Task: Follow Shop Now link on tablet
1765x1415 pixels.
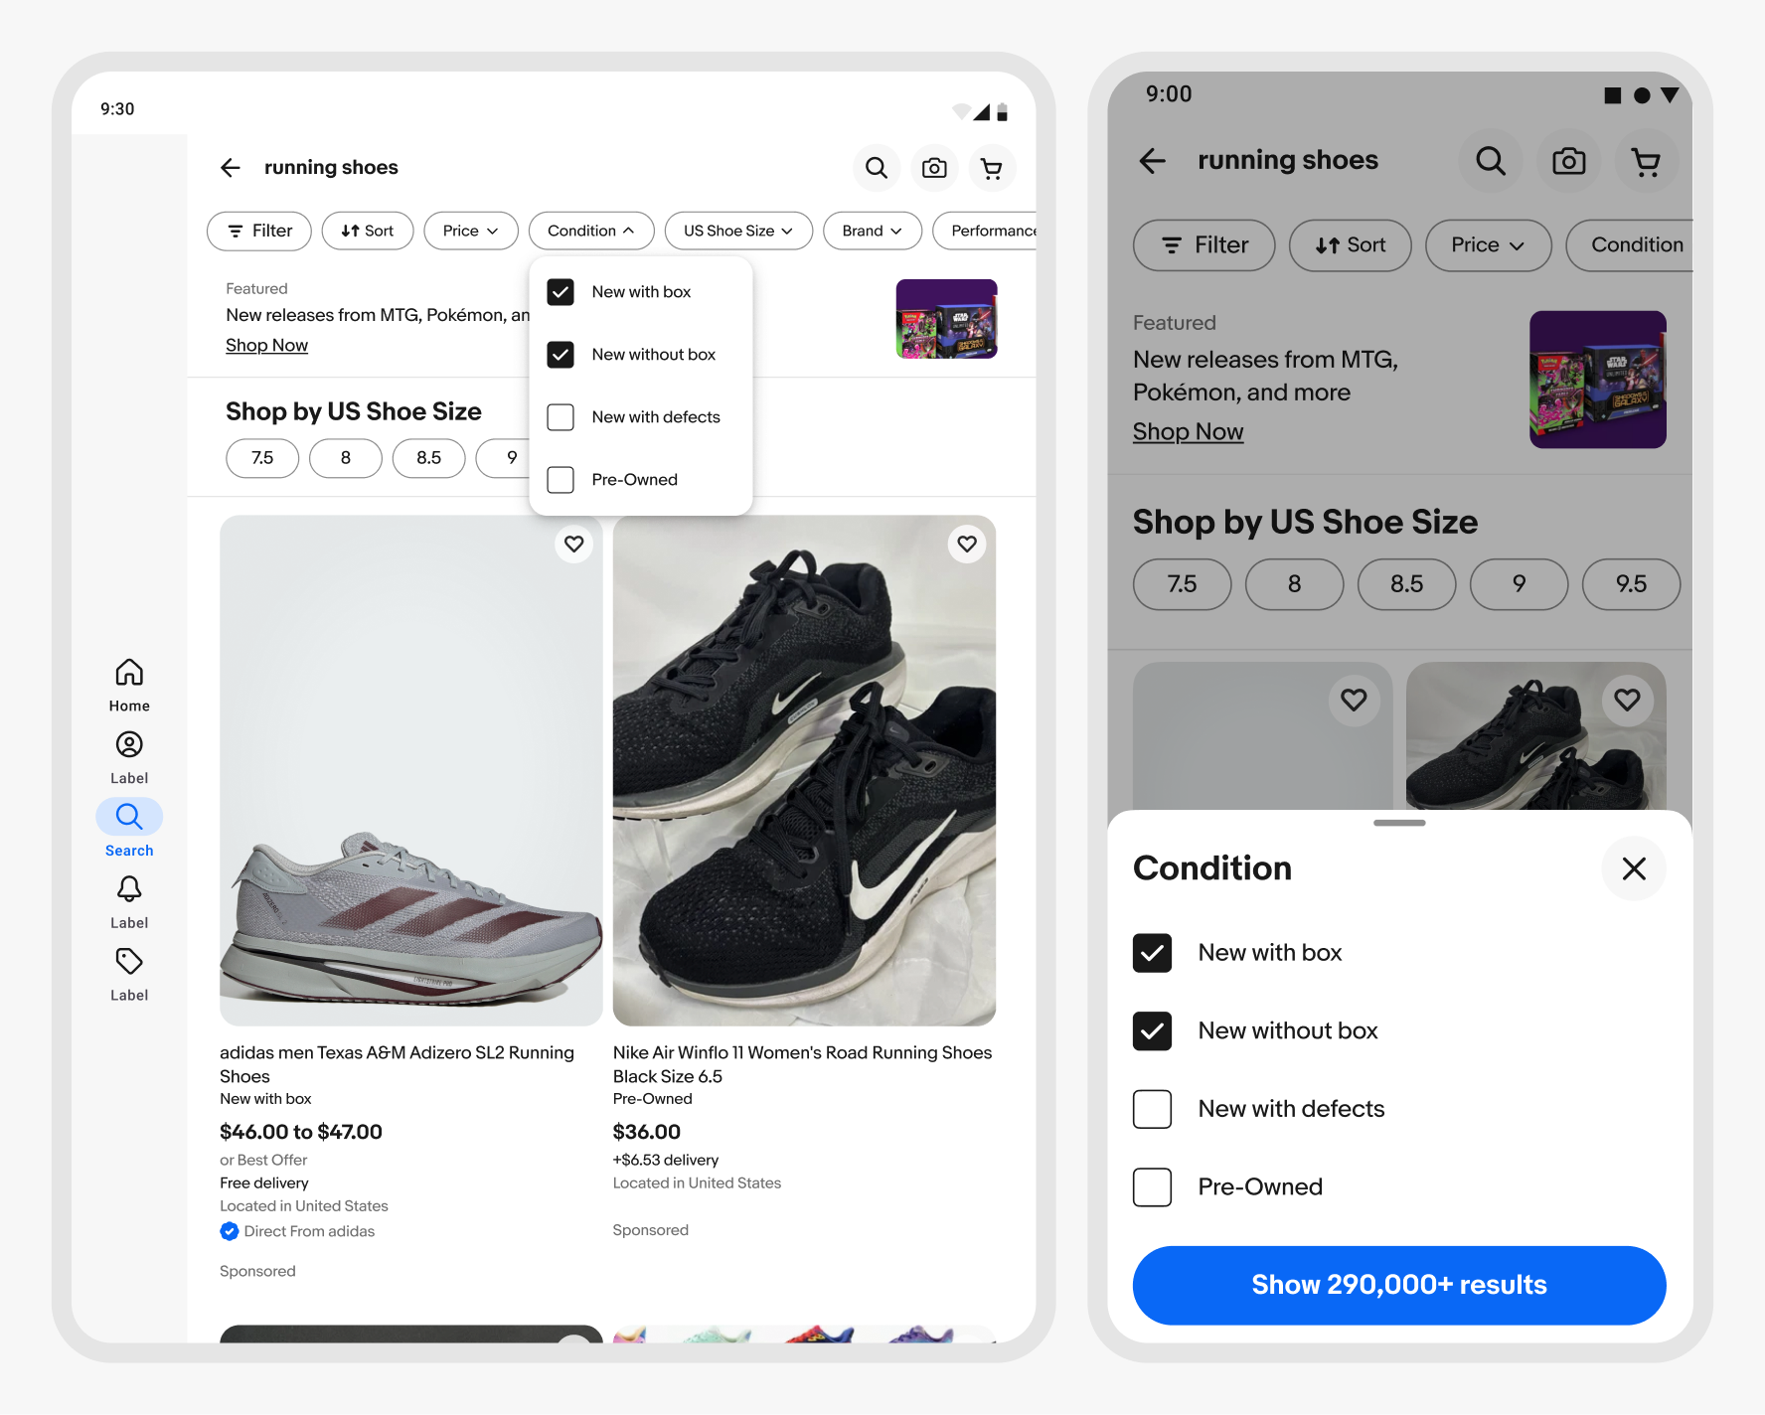Action: coord(266,346)
